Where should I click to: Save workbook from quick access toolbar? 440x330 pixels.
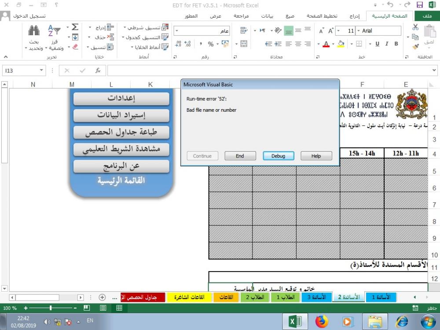click(x=419, y=5)
